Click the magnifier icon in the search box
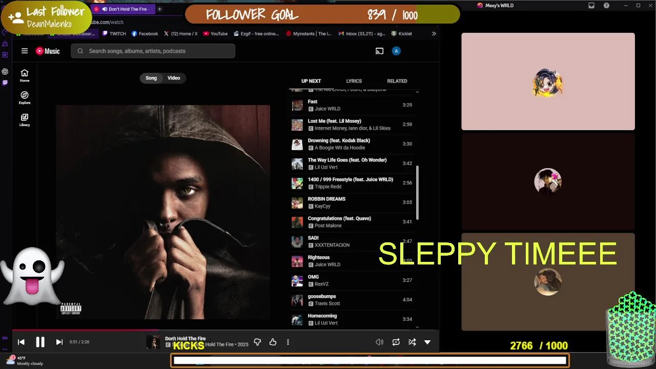 click(80, 51)
